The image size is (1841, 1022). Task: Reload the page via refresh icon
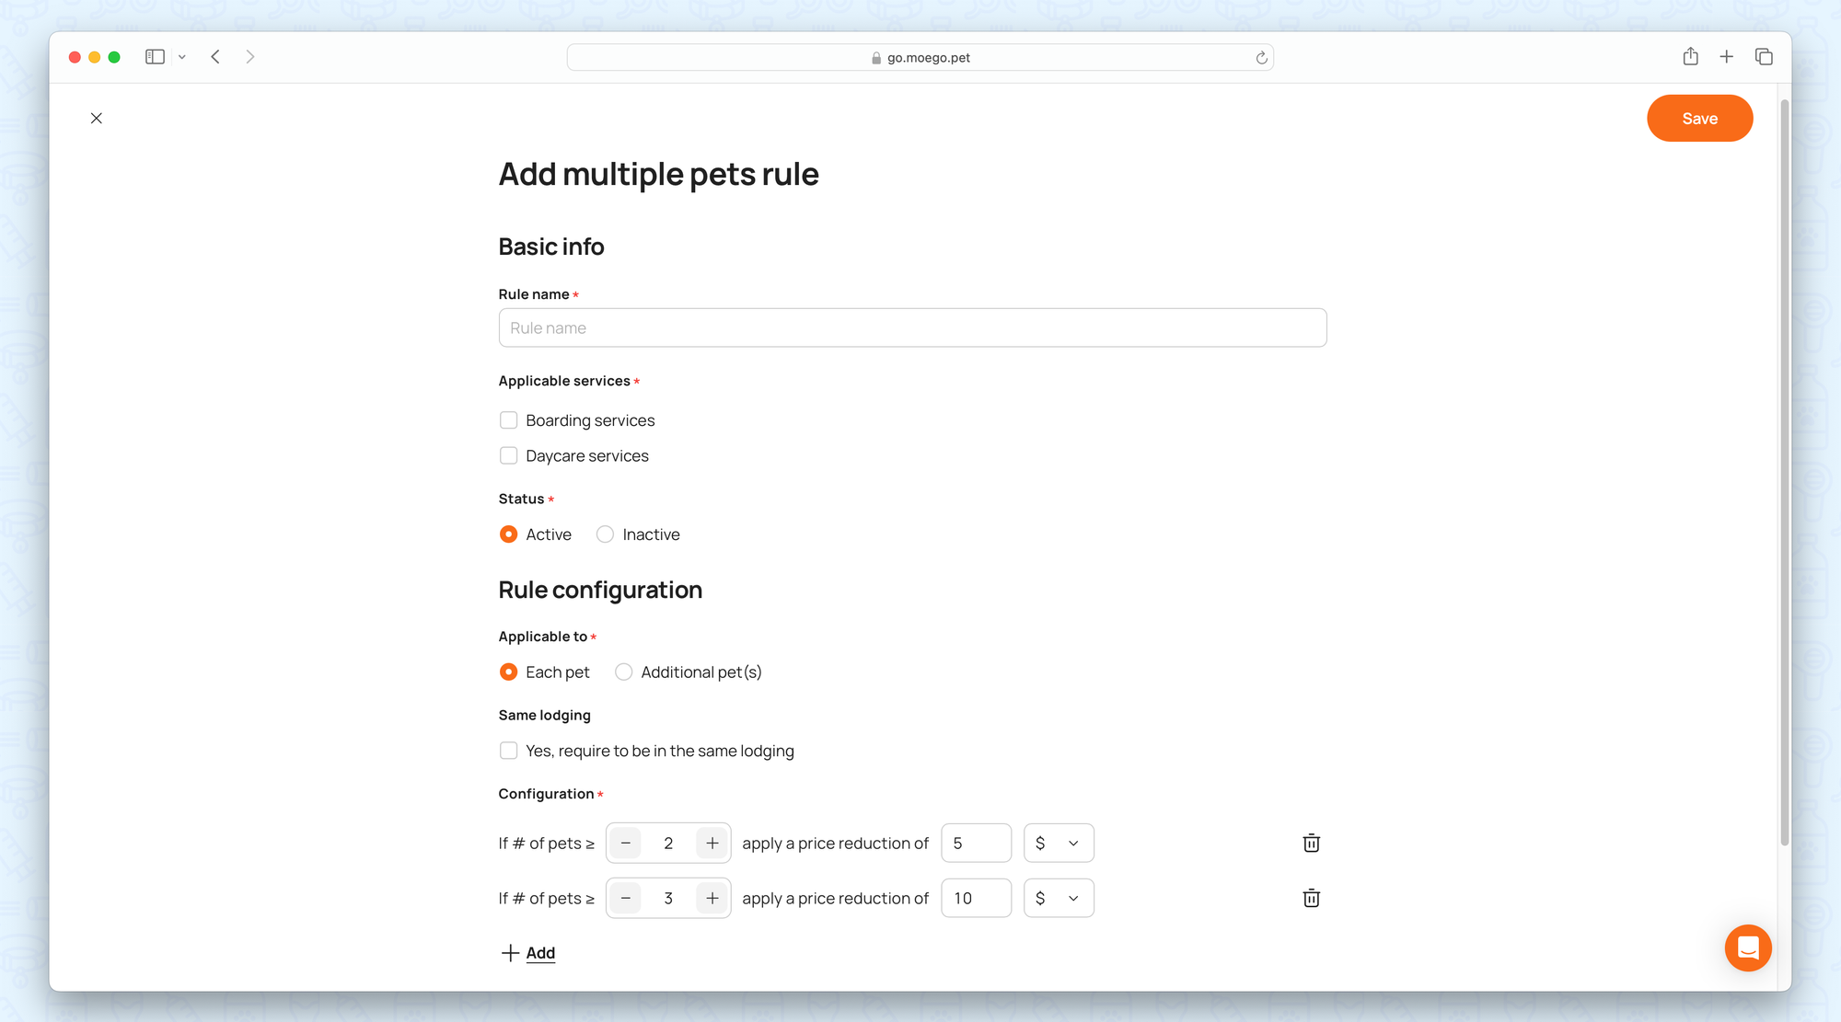tap(1261, 58)
